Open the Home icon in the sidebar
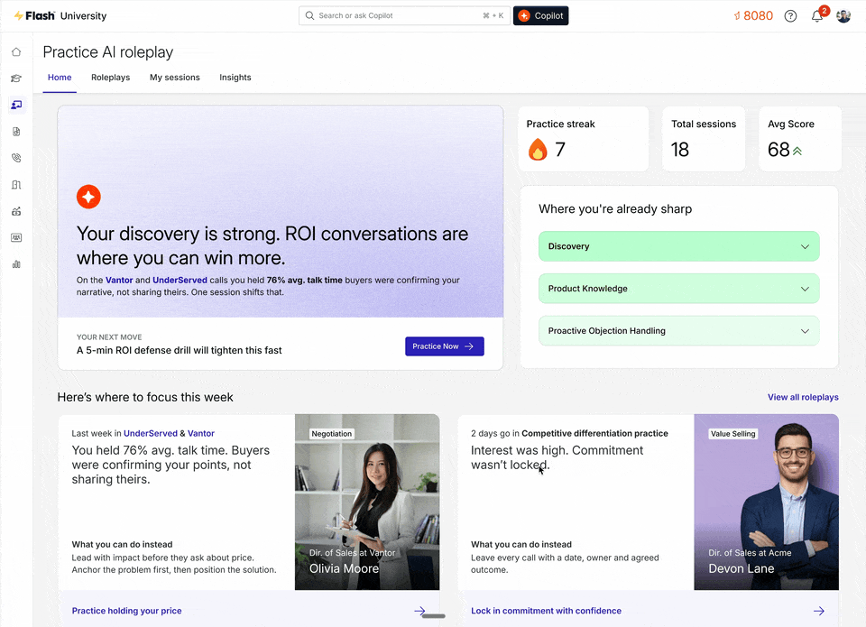Screen dimensions: 866x627 [x=16, y=51]
